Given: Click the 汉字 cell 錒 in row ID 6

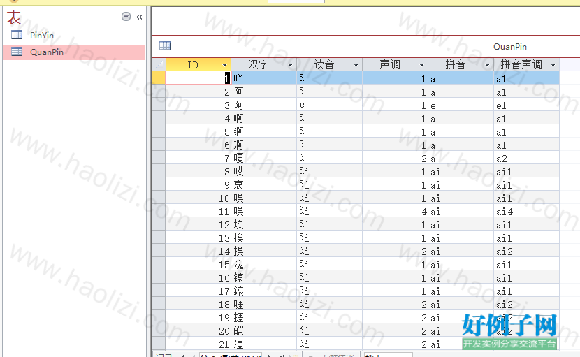Looking at the screenshot, I should point(264,145).
